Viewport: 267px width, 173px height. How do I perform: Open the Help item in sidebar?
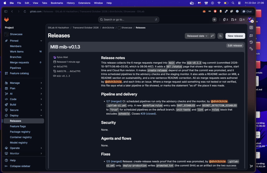[13, 160]
